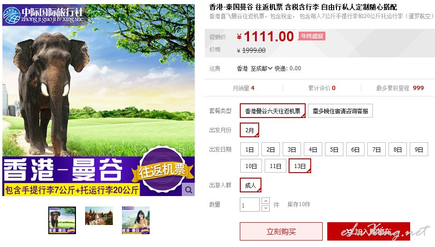Click the quantity input field
The height and width of the screenshot is (247, 435).
point(249,205)
